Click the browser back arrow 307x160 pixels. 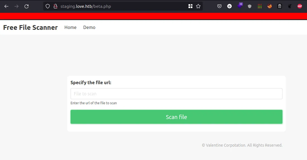click(6, 6)
